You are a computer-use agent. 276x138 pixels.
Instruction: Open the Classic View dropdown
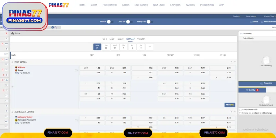click(270, 16)
